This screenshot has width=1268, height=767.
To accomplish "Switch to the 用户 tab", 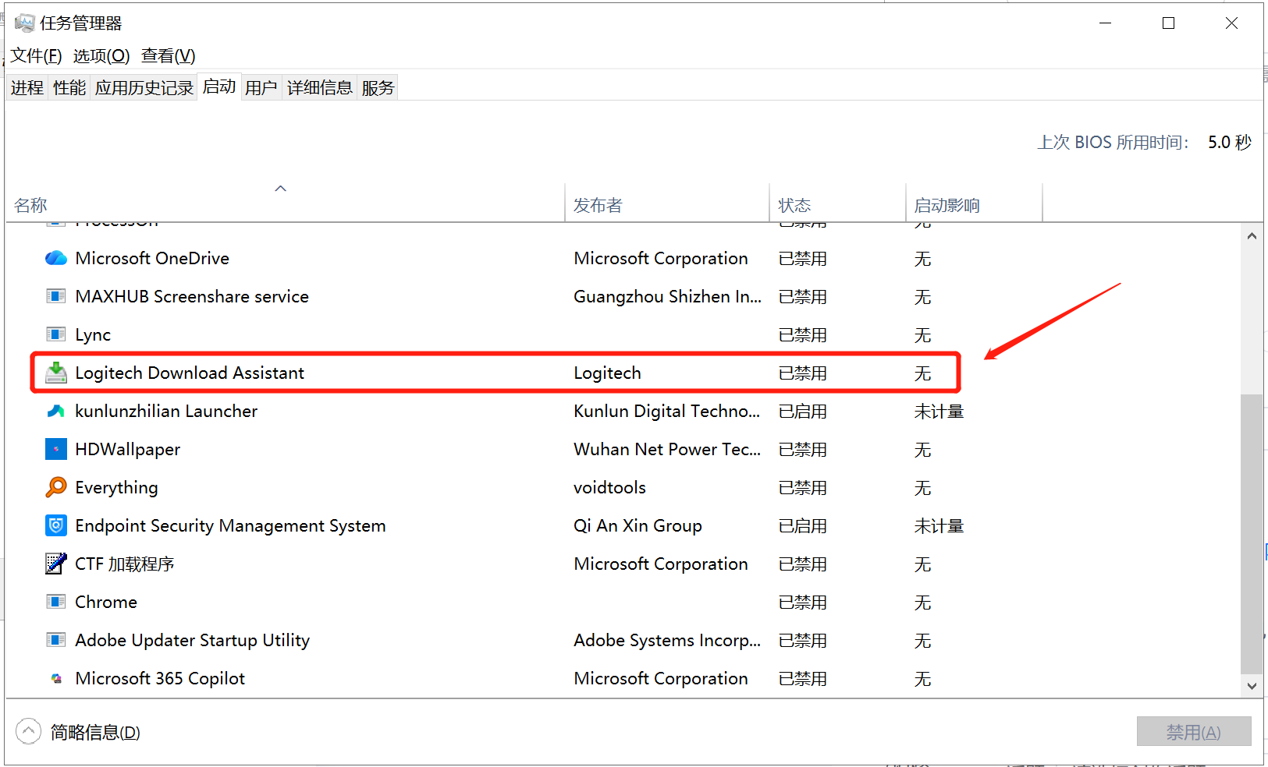I will point(261,88).
